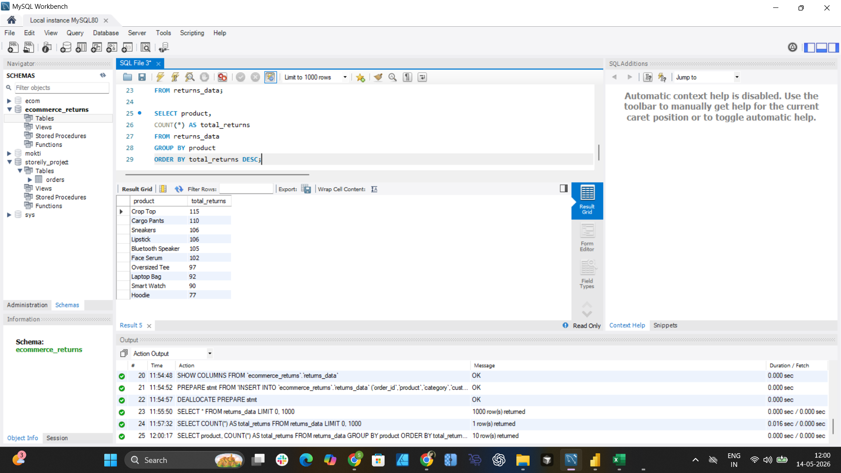Save snippet with the star icon

pos(360,78)
